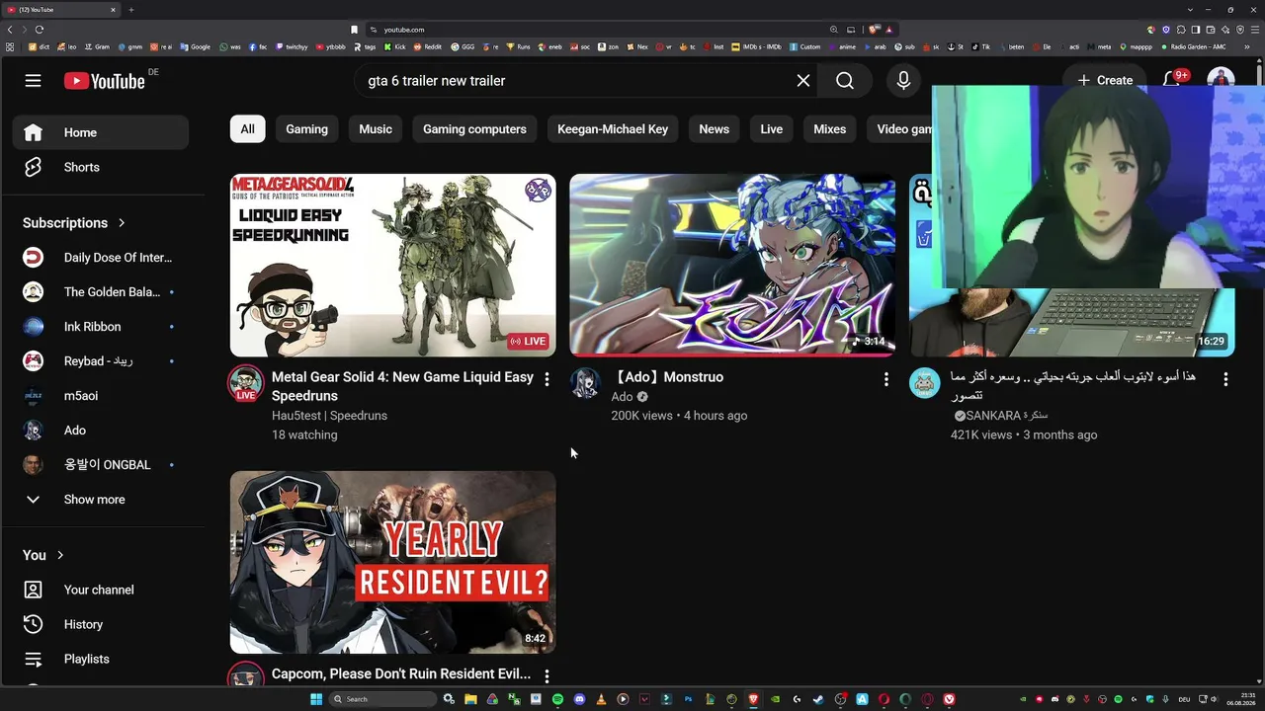Select the Music filter chip

(x=376, y=129)
